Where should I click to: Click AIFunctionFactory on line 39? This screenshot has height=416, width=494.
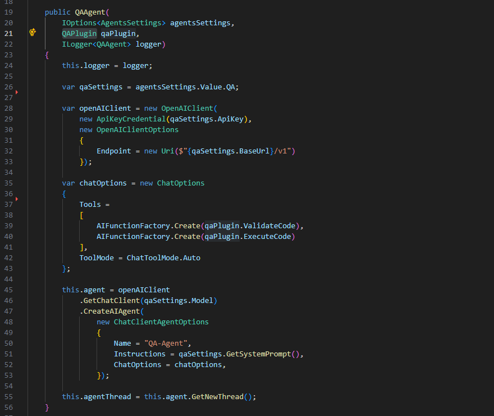[x=133, y=226]
